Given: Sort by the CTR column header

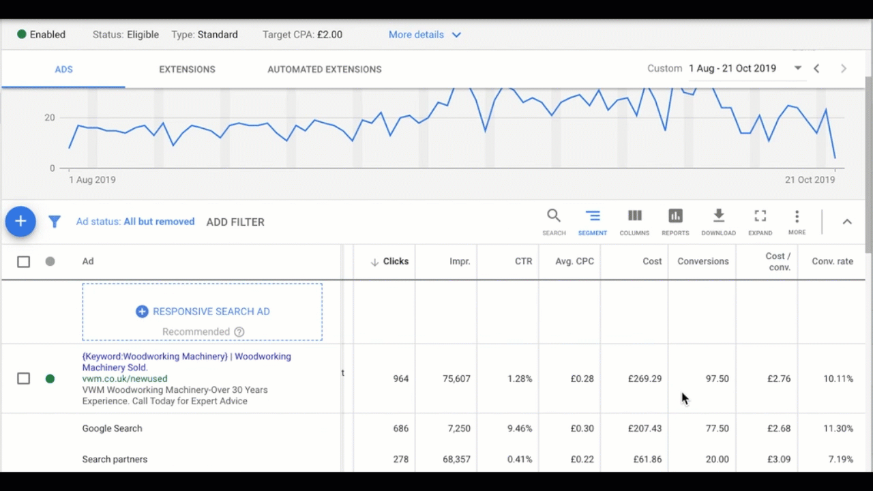Looking at the screenshot, I should click(523, 261).
